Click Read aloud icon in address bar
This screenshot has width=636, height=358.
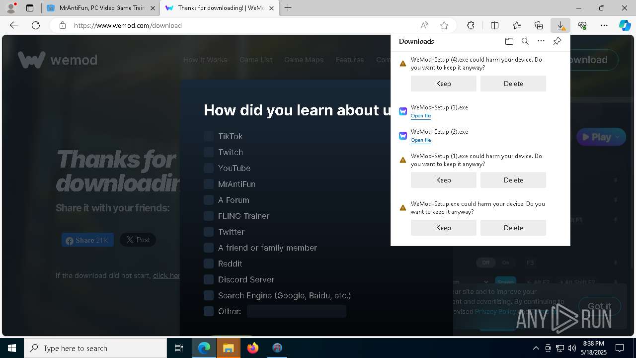(424, 25)
